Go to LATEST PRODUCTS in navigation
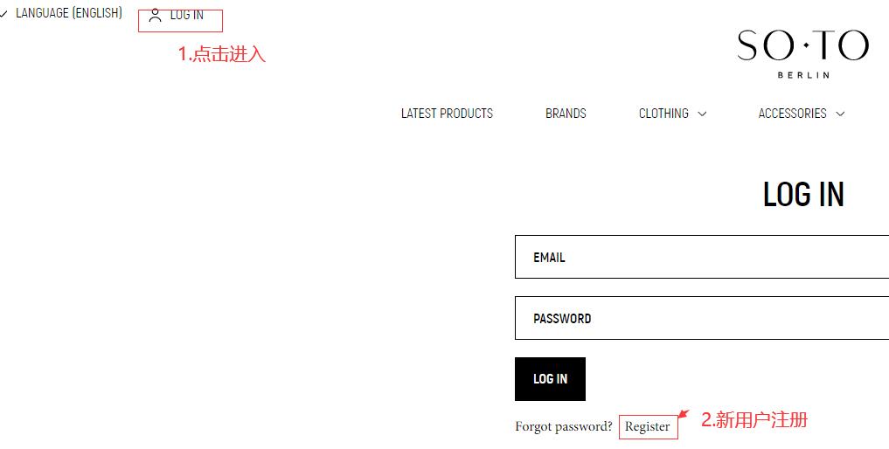 point(447,114)
